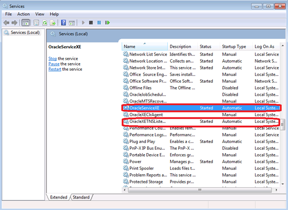Viewport: 288px width, 210px height.
Task: Click the gear icon beside Protected Storage
Action: click(126, 182)
